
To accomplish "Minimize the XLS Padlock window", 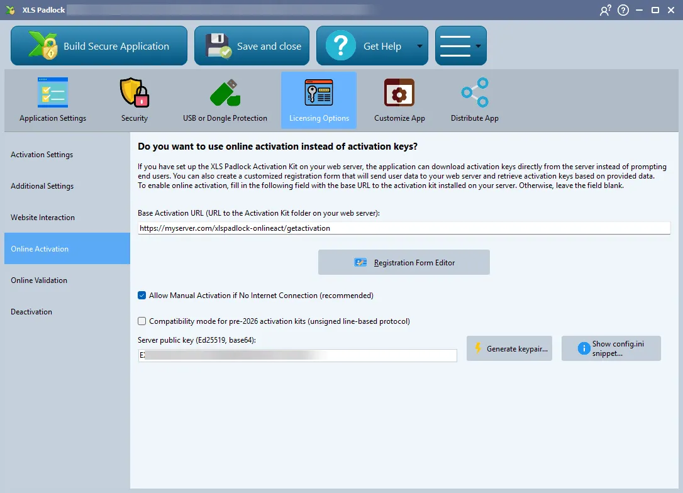I will 639,10.
